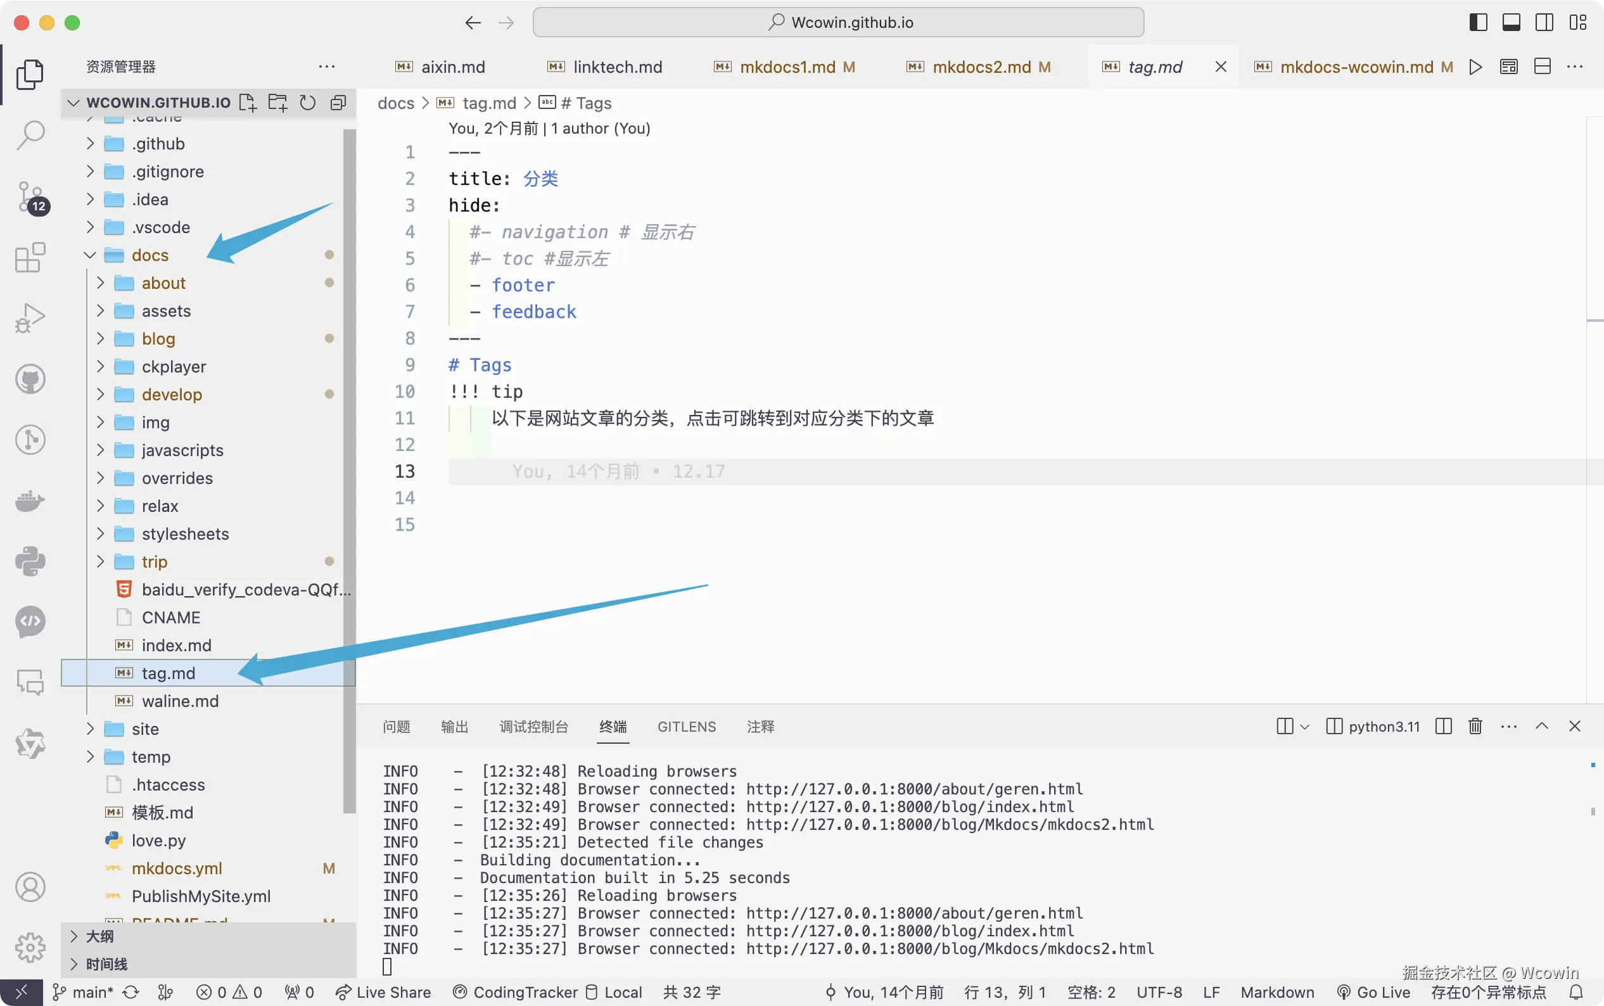
Task: Switch to the mkdocs2.md editor tab
Action: pyautogui.click(x=981, y=67)
